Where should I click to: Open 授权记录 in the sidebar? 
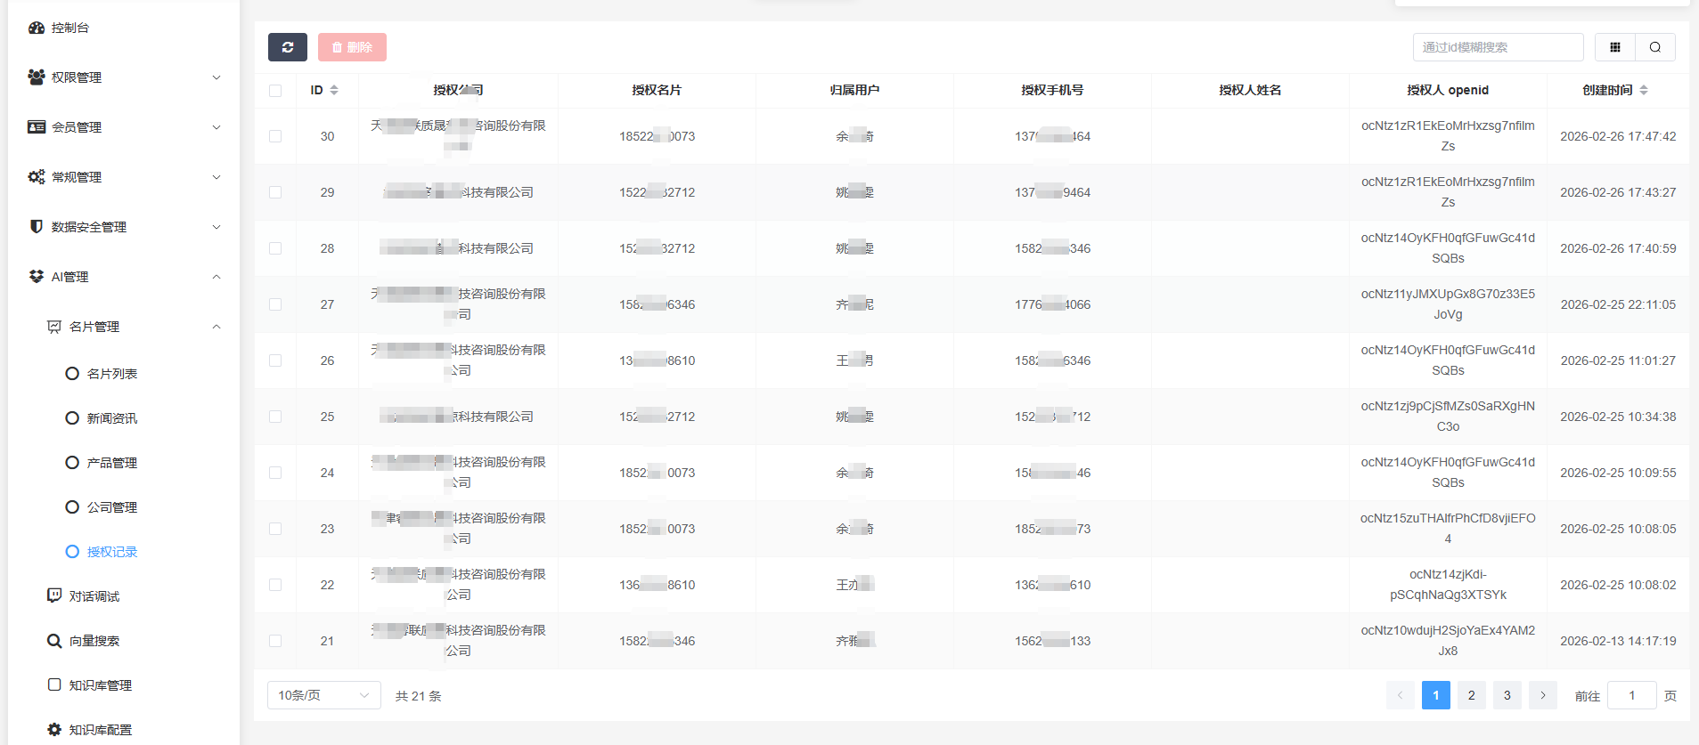pos(112,552)
